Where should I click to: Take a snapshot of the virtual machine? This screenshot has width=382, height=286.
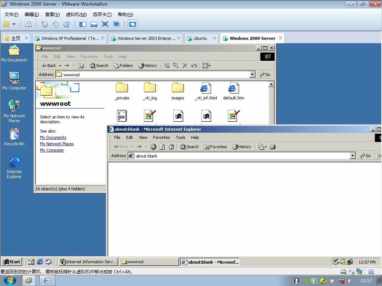pos(44,24)
